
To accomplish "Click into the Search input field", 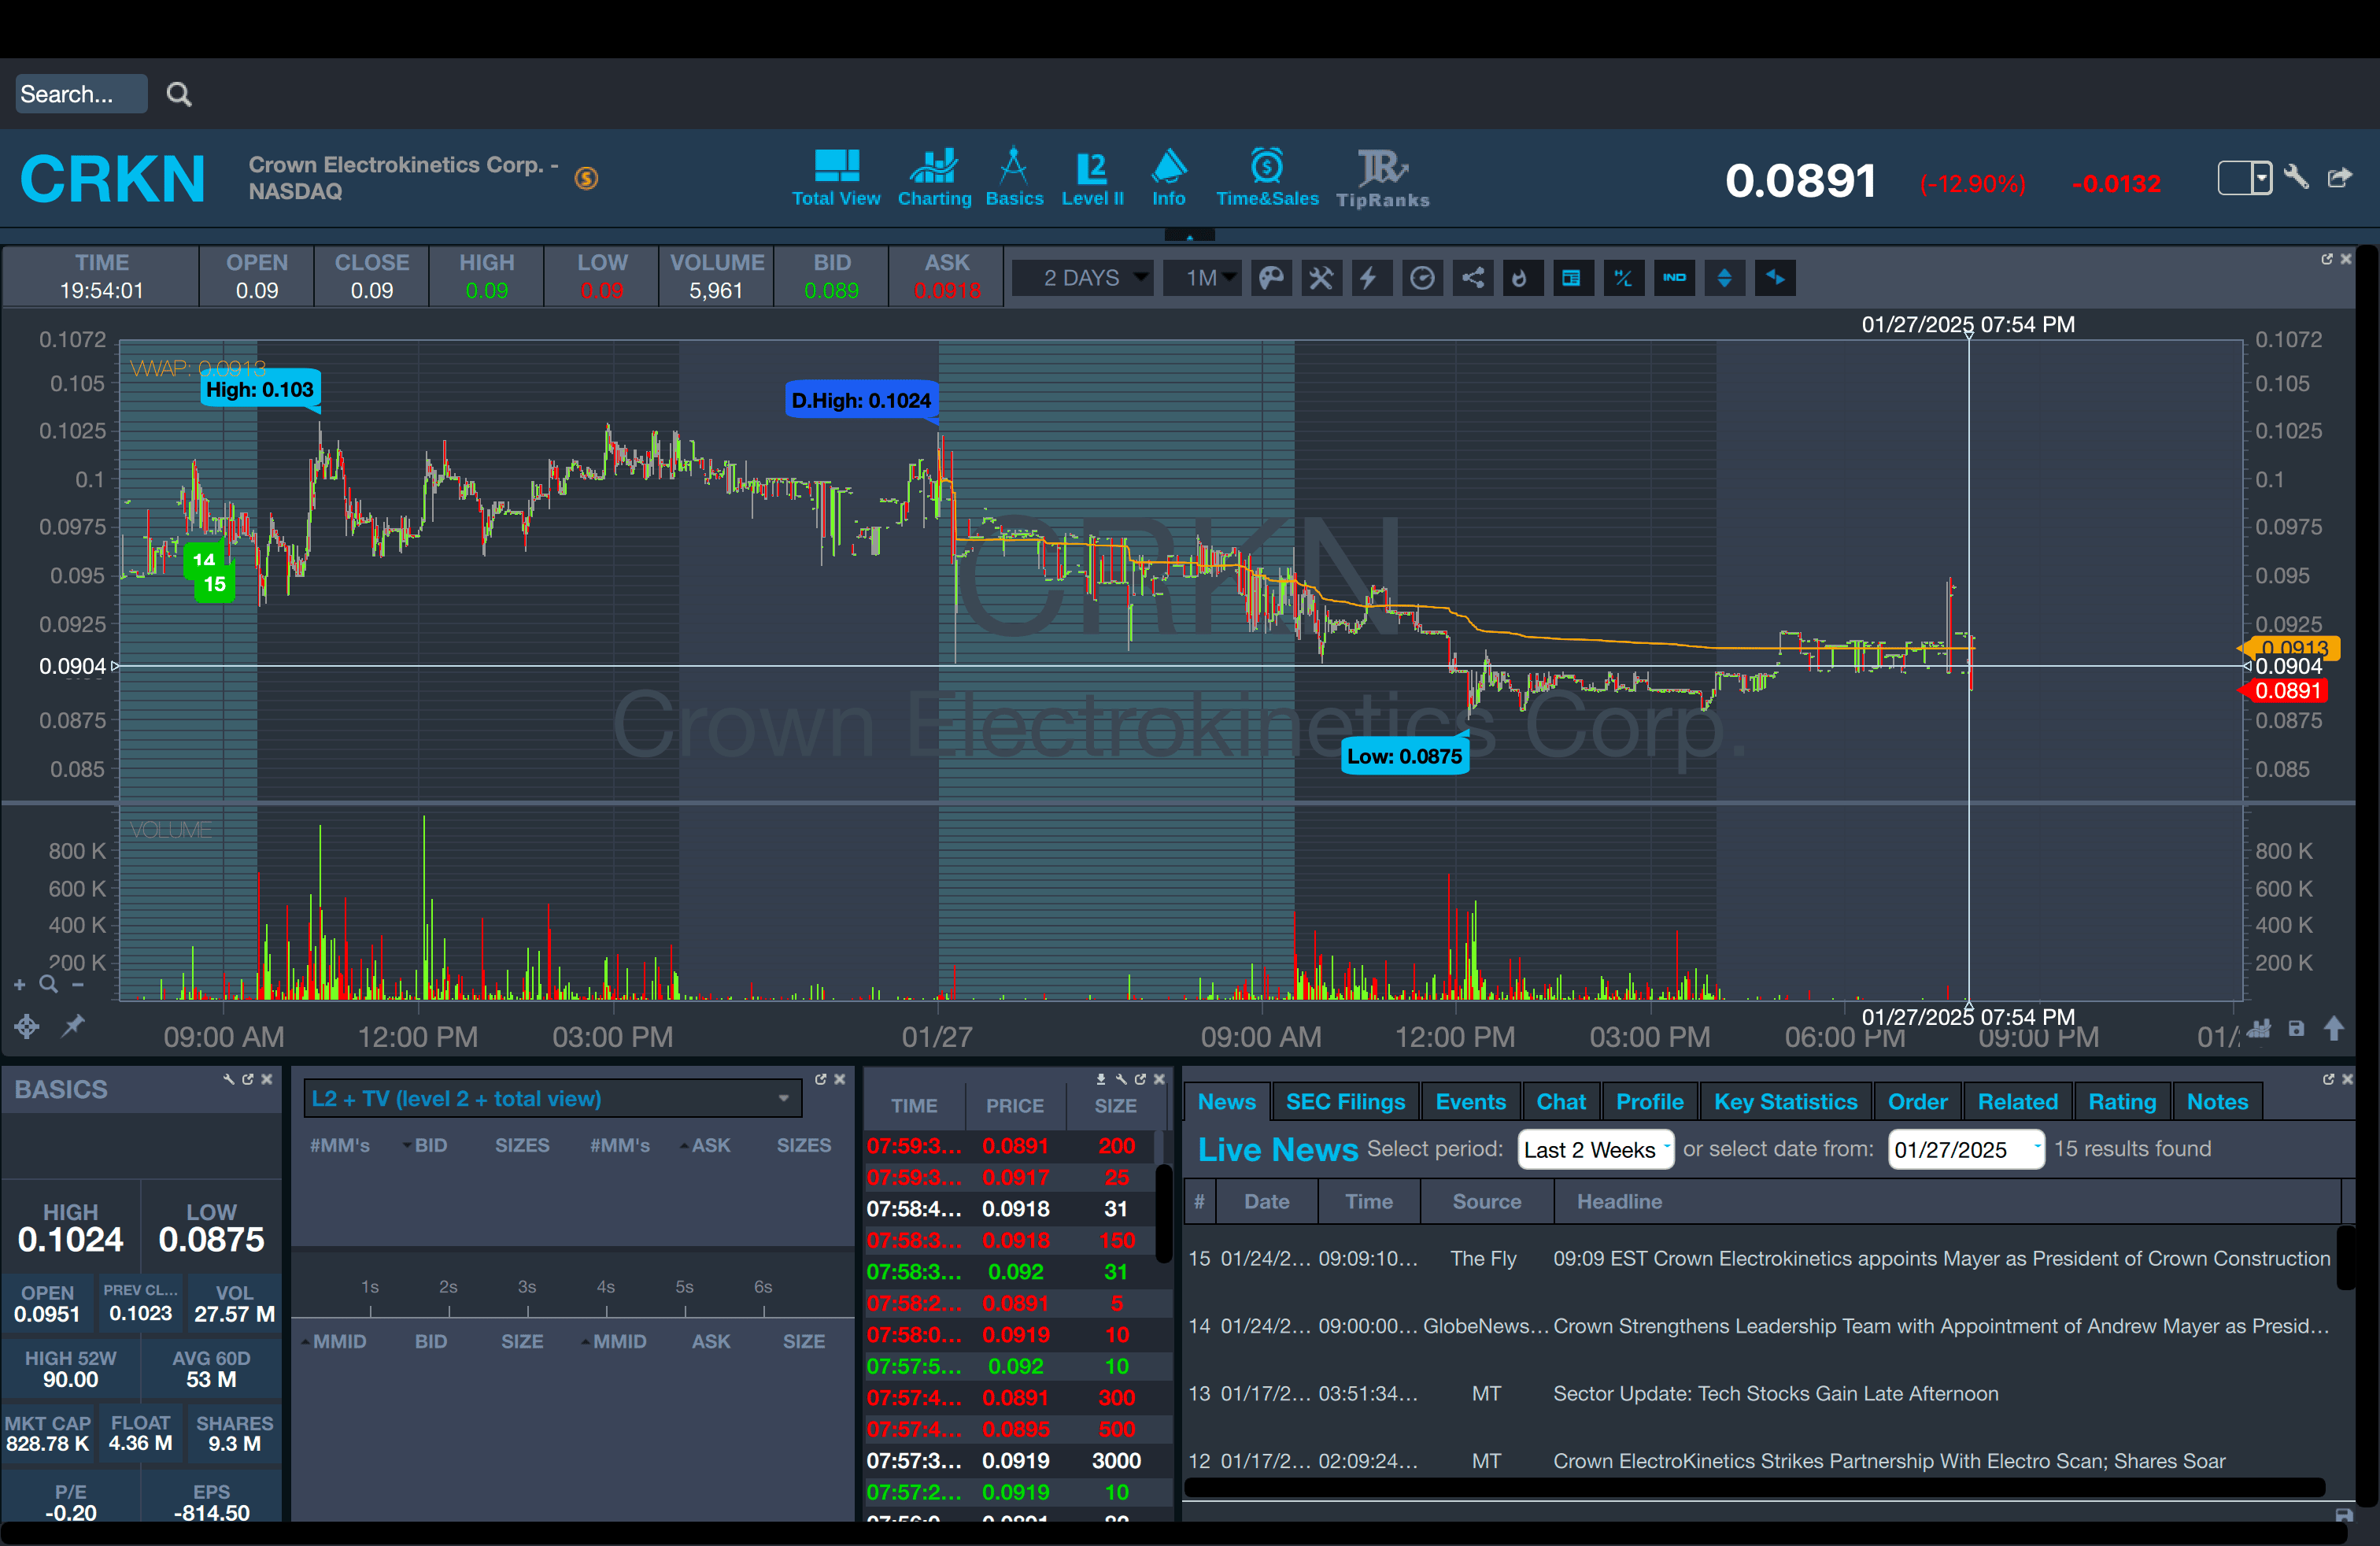I will [80, 94].
